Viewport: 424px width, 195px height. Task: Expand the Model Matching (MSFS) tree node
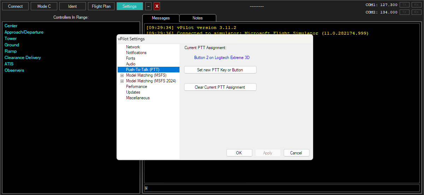coord(122,75)
